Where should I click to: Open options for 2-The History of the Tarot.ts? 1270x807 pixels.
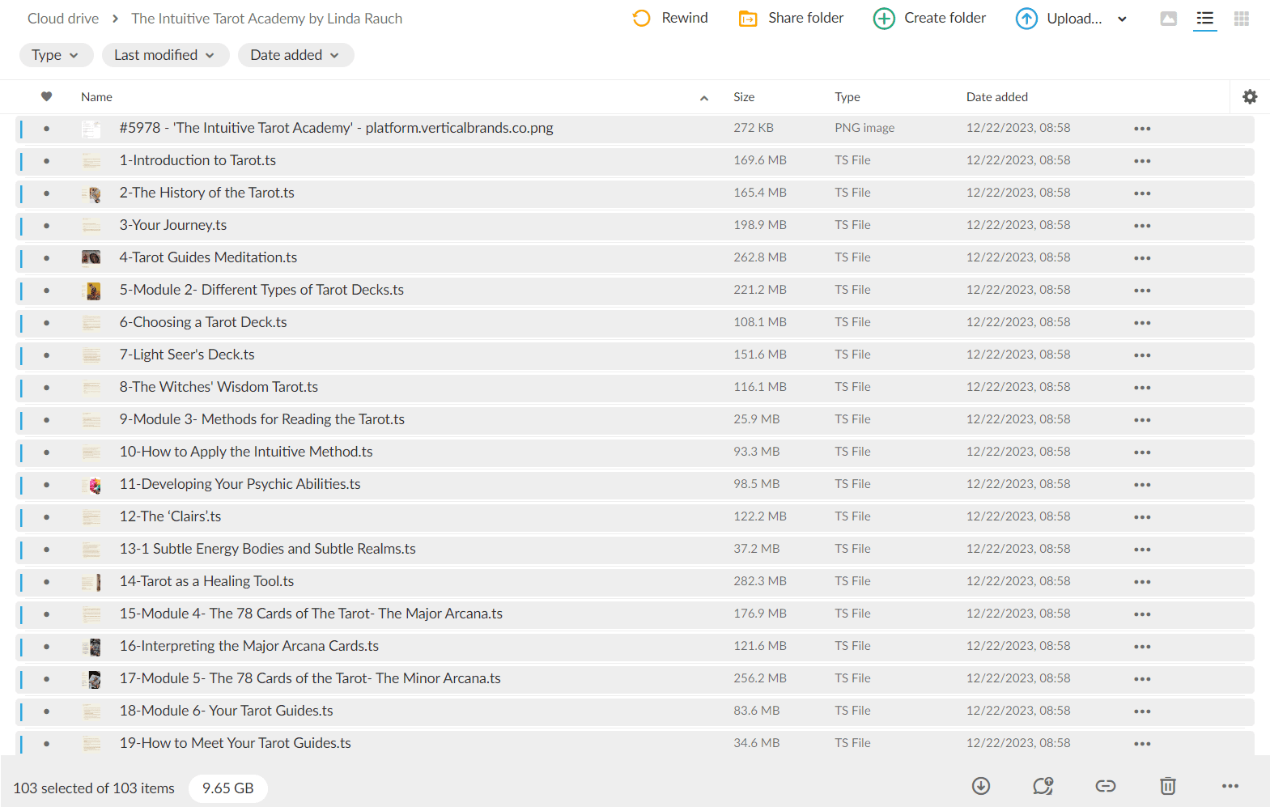(x=1142, y=193)
